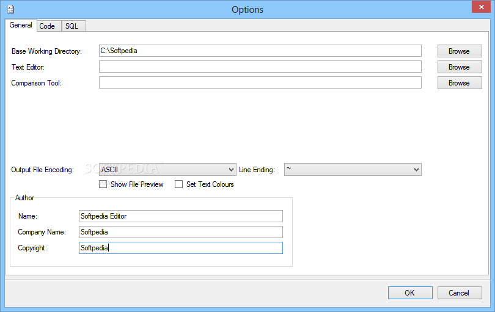This screenshot has height=312, width=495.
Task: Browse for Base Working Directory
Action: (460, 51)
